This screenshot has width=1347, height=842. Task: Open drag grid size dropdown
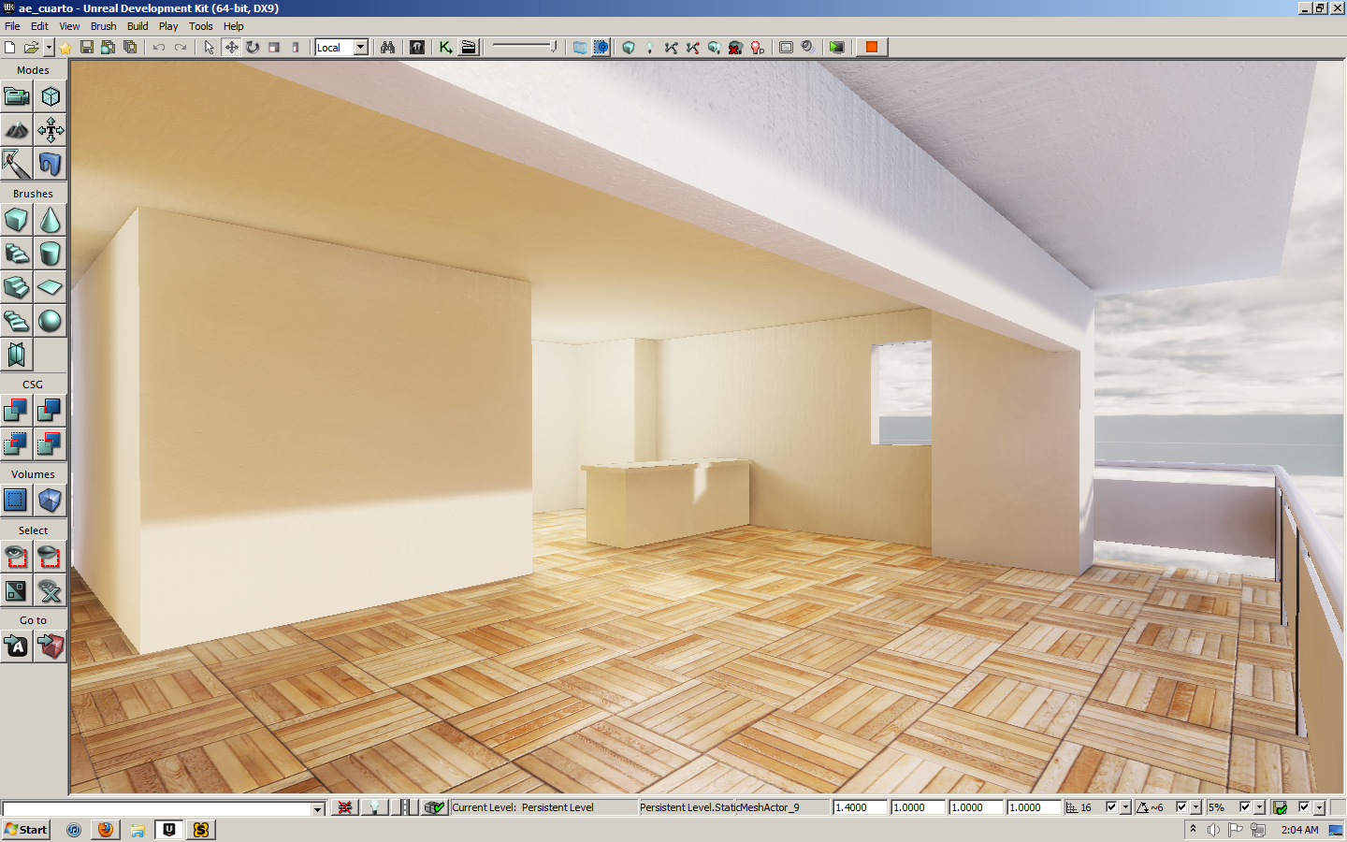(x=1125, y=807)
